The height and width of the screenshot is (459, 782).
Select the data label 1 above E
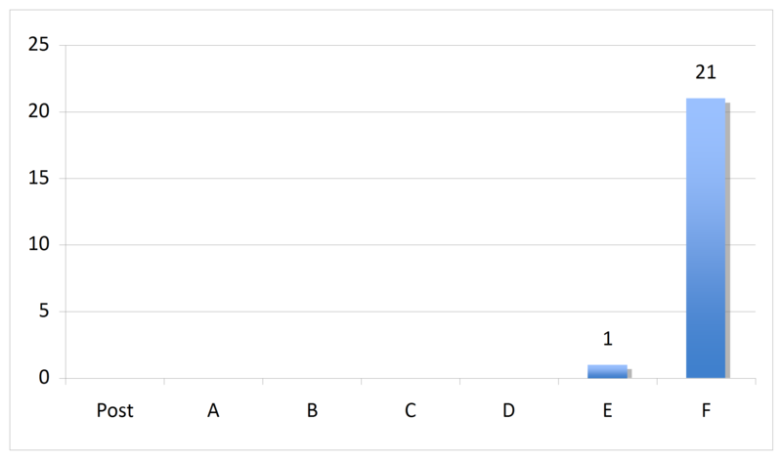coord(607,340)
